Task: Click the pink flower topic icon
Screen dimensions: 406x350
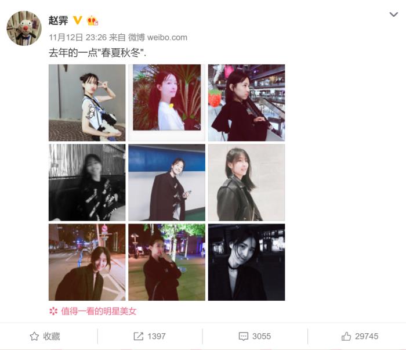Action: [53, 311]
